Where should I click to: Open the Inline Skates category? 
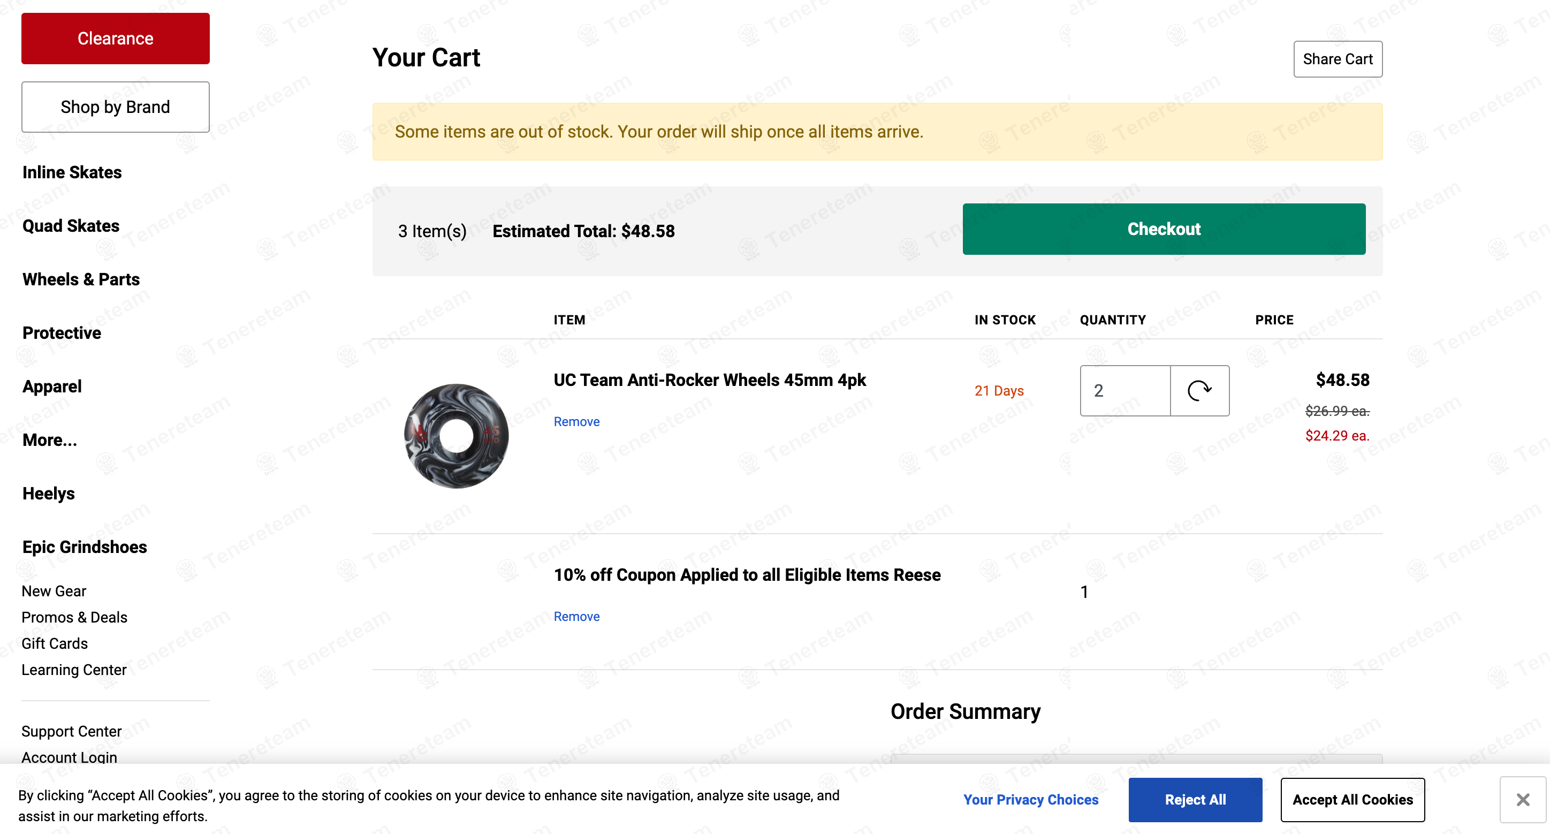[x=72, y=173]
